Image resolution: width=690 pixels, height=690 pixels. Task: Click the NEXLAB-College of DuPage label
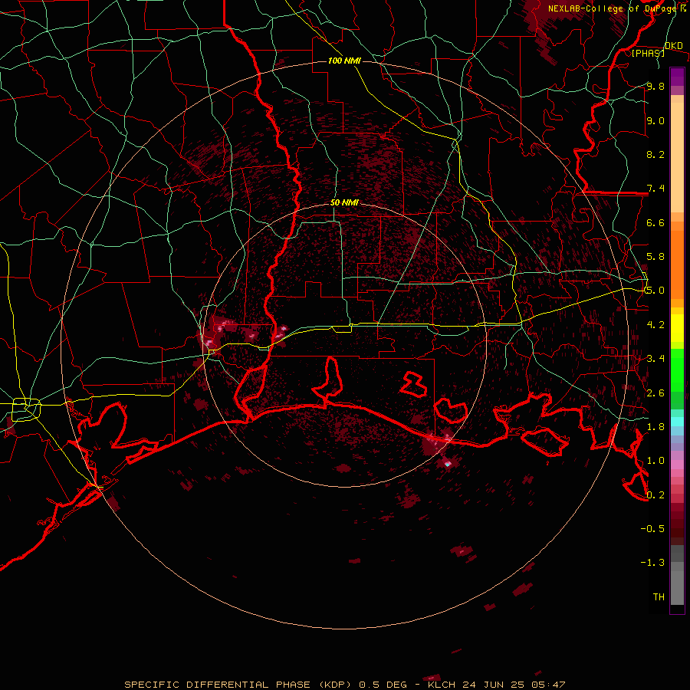(x=613, y=8)
